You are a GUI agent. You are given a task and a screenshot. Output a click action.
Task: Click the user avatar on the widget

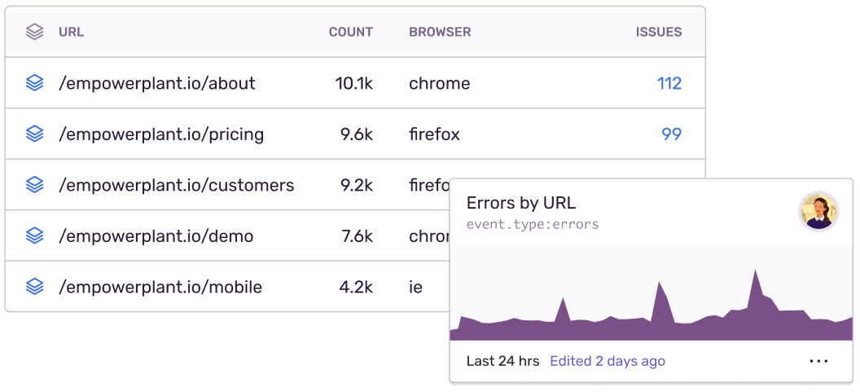(818, 212)
